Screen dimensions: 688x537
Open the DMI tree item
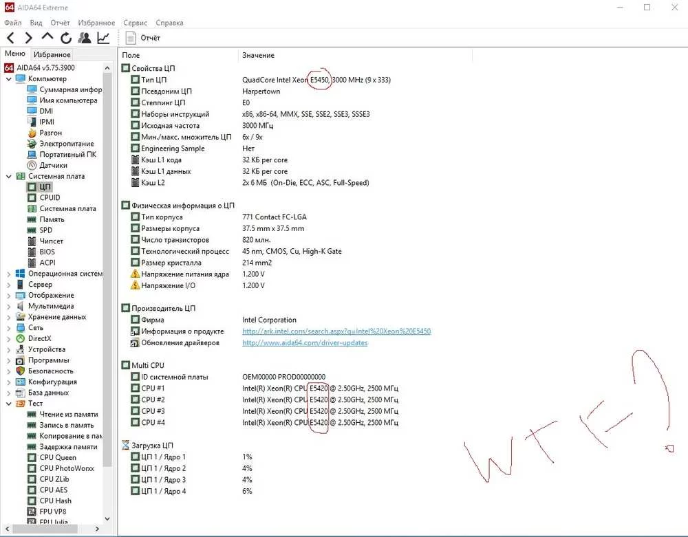click(x=46, y=111)
